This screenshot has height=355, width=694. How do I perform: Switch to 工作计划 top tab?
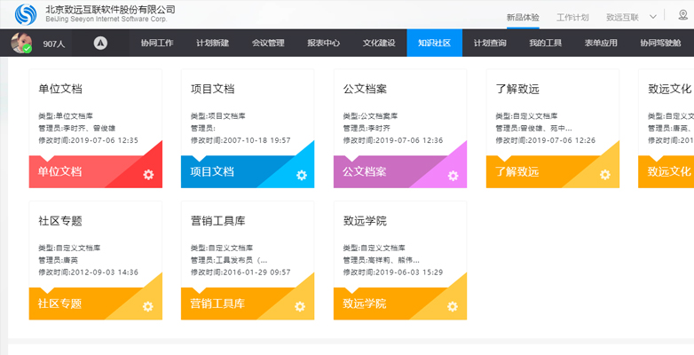(572, 17)
